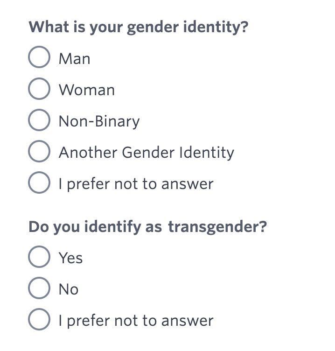Click the "Non-Binary" label text
Screen dimensions: 335x351
click(x=99, y=121)
